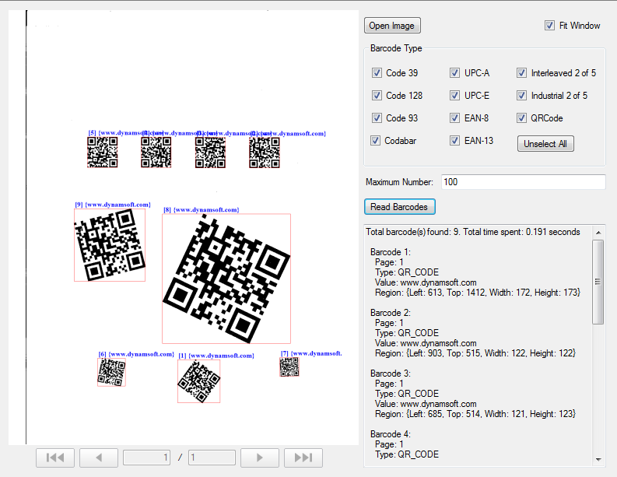Image resolution: width=617 pixels, height=477 pixels.
Task: Toggle Code 93 checkbox
Action: 377,117
